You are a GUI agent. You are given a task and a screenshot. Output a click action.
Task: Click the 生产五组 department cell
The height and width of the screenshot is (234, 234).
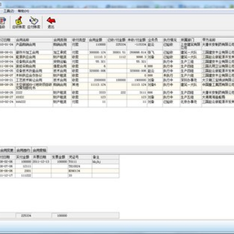pyautogui.click(x=191, y=97)
